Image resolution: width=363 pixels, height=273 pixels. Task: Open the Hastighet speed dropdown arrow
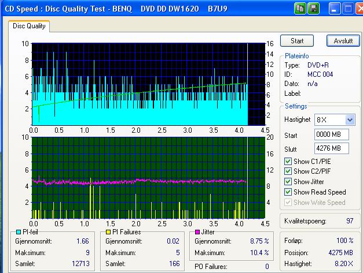(x=350, y=120)
